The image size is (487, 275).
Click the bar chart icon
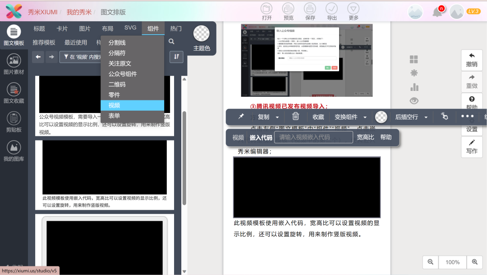click(414, 87)
